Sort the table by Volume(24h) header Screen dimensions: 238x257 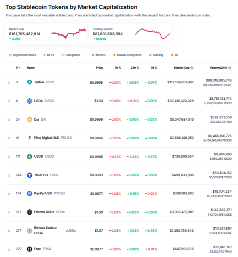[220, 68]
